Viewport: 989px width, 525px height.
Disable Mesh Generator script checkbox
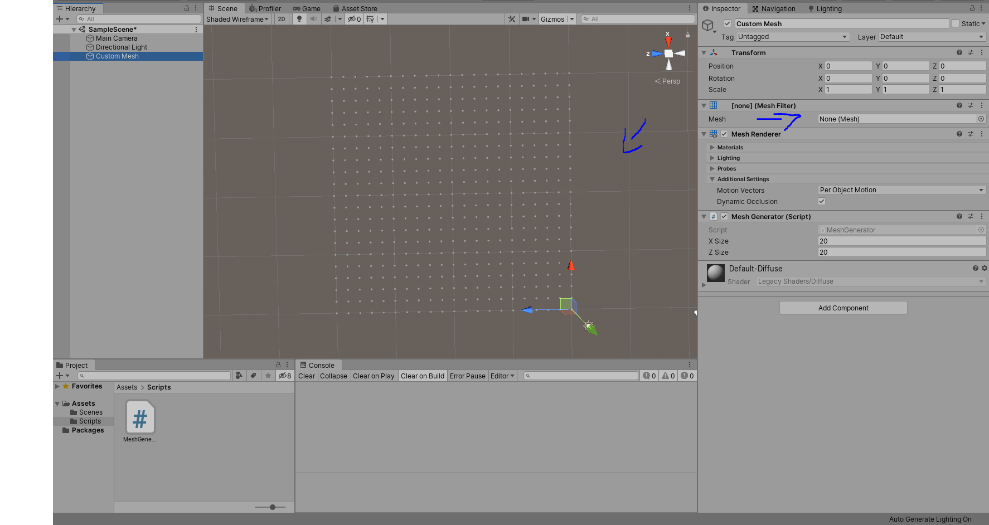pos(724,216)
